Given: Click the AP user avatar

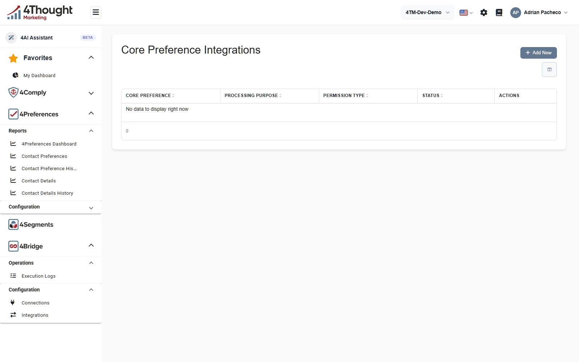Looking at the screenshot, I should pyautogui.click(x=516, y=13).
